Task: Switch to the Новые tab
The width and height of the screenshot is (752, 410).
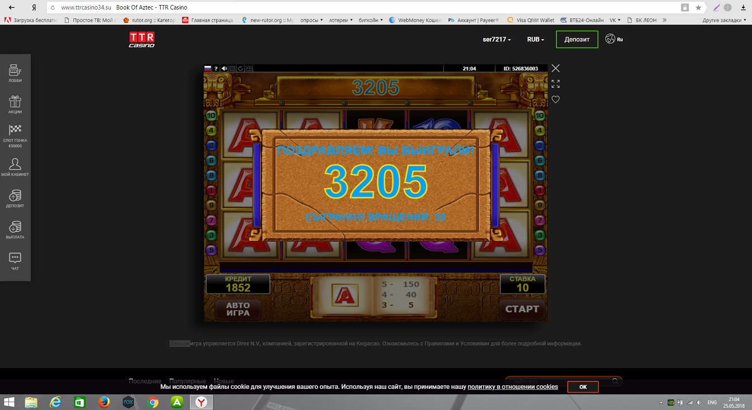Action: [224, 381]
